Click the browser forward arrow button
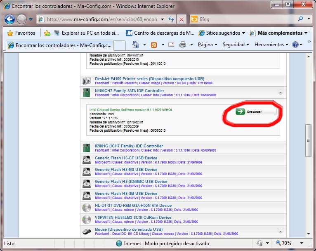316x251 pixels. (x=21, y=19)
